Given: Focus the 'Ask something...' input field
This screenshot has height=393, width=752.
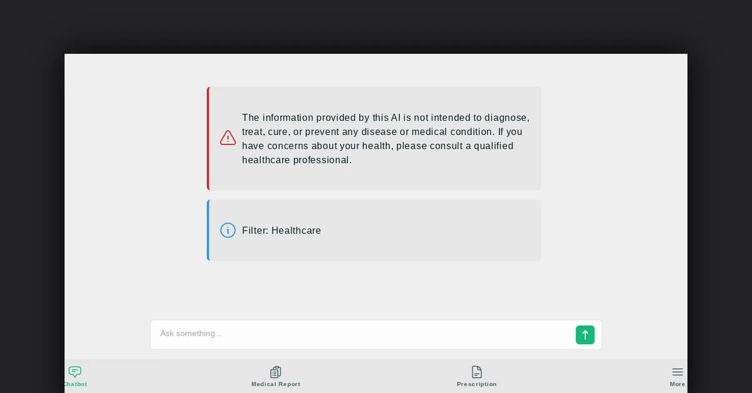Looking at the screenshot, I should pos(363,334).
